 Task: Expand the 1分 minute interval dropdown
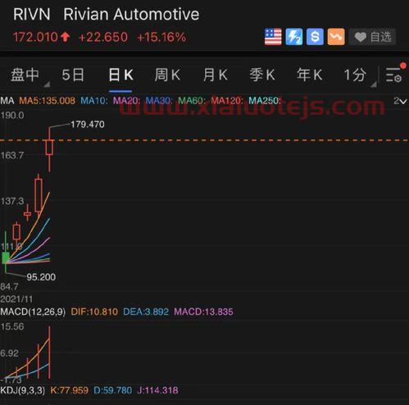pos(373,84)
